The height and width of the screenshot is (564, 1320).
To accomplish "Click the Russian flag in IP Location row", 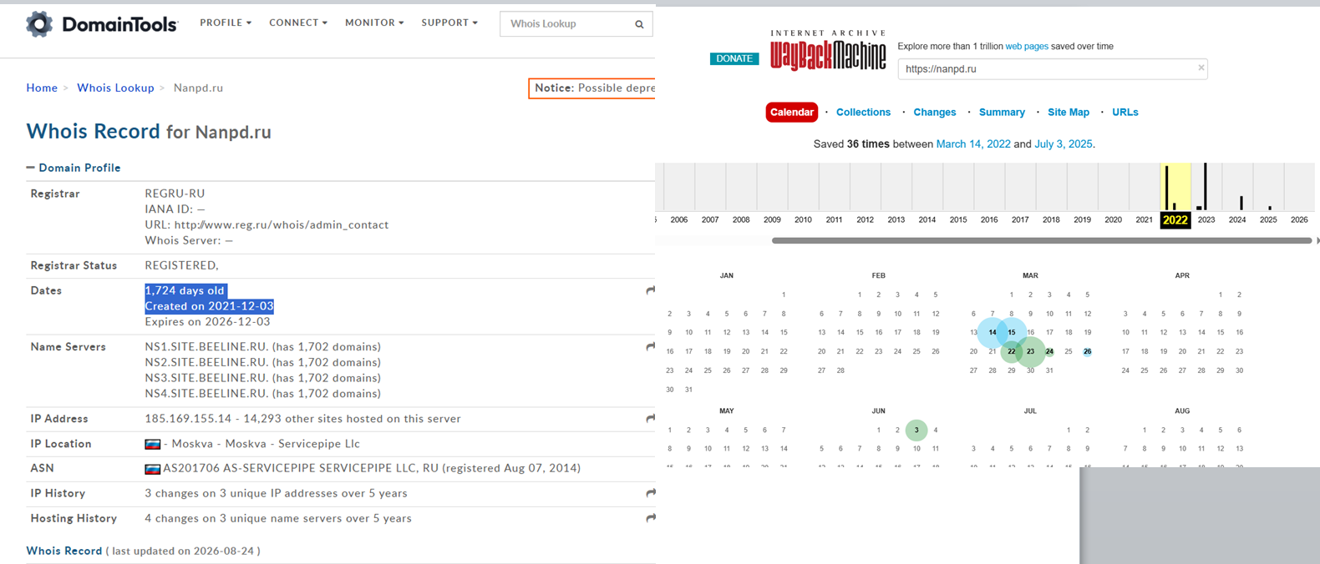I will (152, 444).
